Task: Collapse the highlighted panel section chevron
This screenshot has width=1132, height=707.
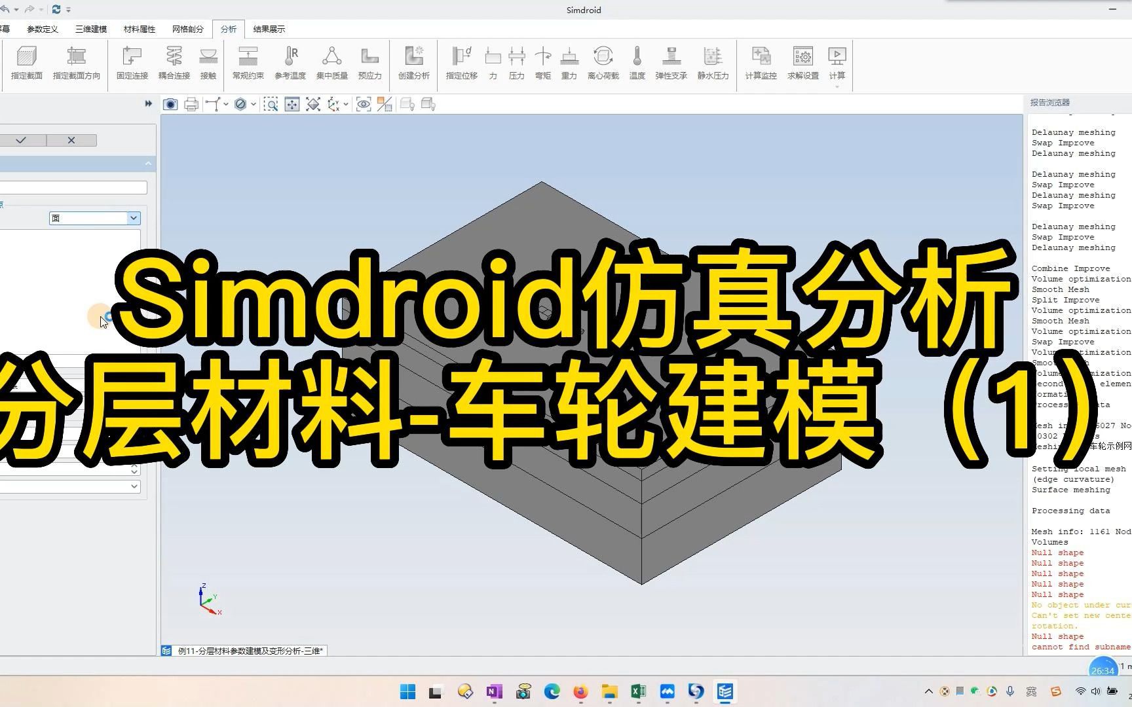Action: click(148, 164)
